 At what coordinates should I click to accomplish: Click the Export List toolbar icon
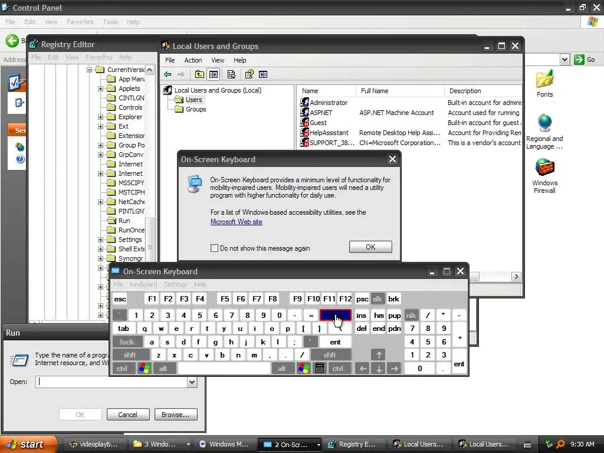click(x=231, y=74)
